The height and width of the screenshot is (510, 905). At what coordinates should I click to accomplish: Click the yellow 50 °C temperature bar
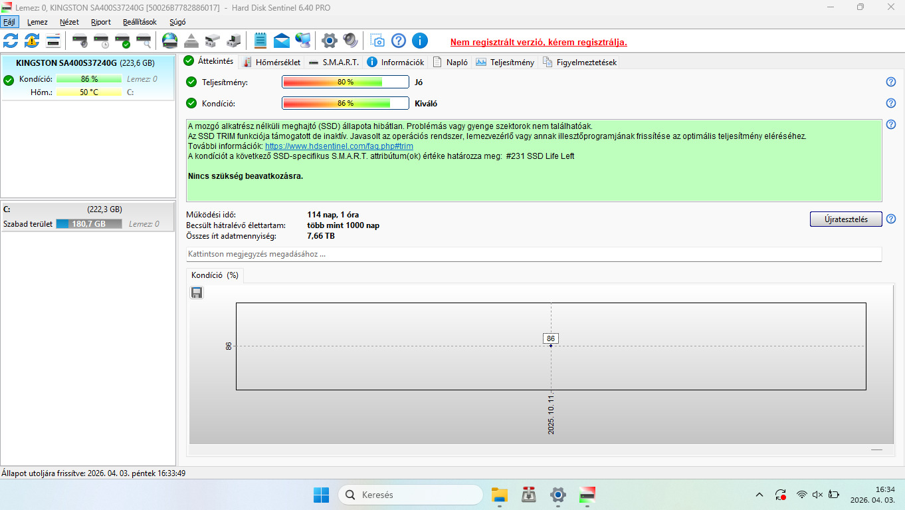90,92
